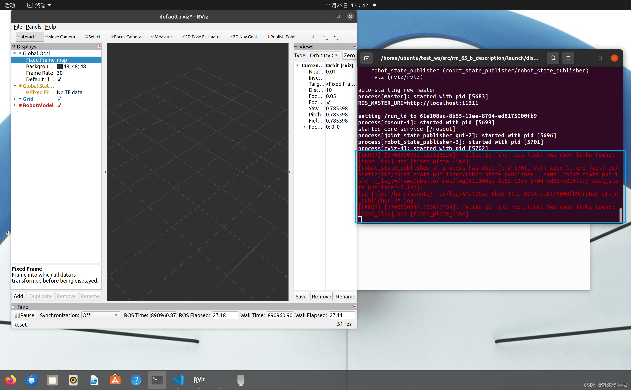This screenshot has width=631, height=390.
Task: Toggle the Grid display checkbox
Action: coord(59,99)
